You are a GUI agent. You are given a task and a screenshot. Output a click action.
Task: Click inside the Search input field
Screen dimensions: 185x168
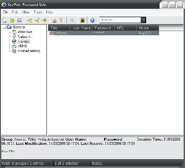click(x=120, y=20)
